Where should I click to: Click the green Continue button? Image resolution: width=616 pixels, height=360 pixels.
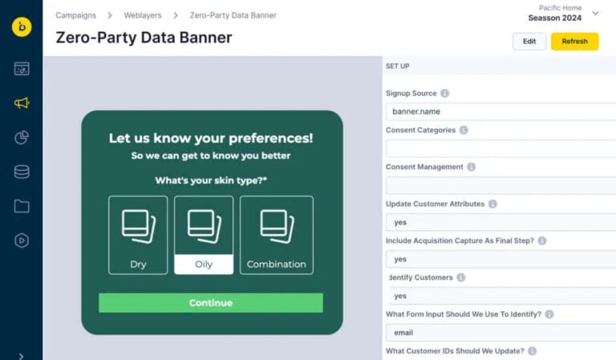[x=211, y=303]
